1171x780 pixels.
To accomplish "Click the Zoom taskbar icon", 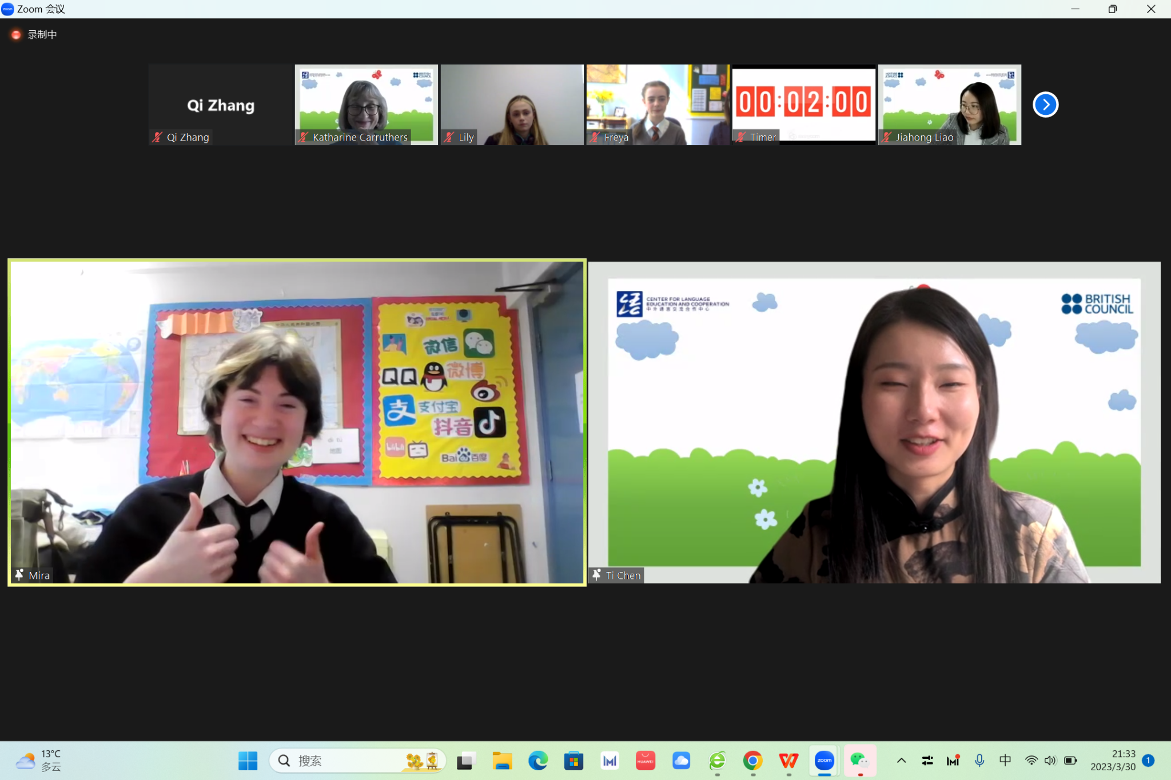I will 824,761.
